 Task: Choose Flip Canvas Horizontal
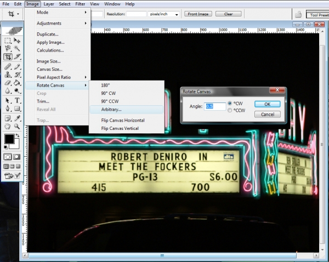tap(127, 120)
